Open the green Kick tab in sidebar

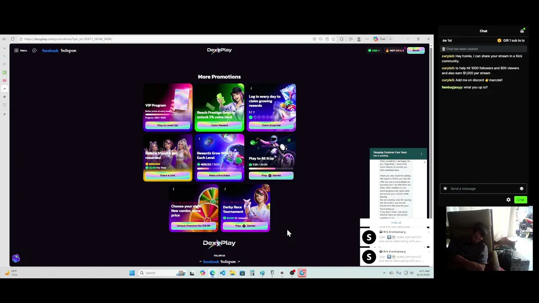5,72
